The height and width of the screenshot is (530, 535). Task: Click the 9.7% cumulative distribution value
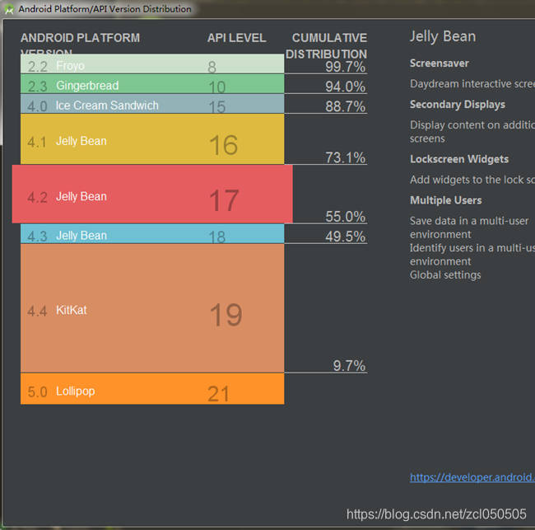(x=349, y=366)
